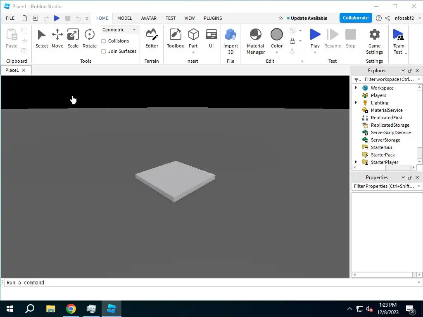This screenshot has width=423, height=317.
Task: Click Update Available notice
Action: [307, 18]
